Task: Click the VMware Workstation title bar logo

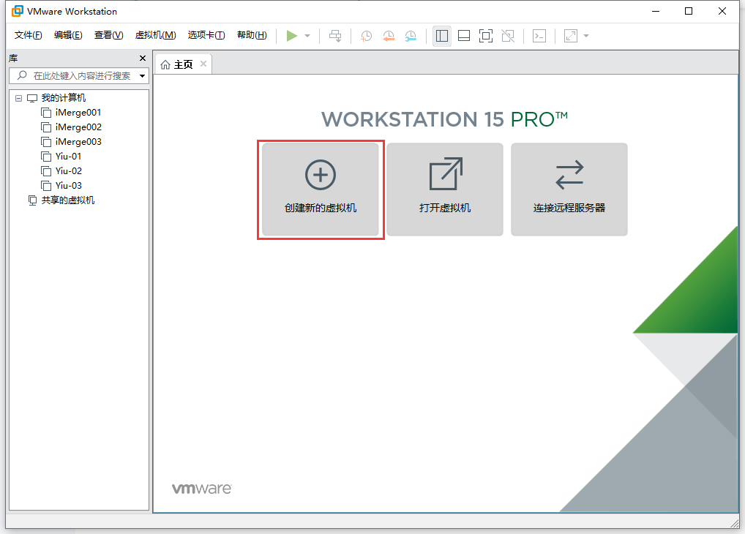Action: pos(18,11)
